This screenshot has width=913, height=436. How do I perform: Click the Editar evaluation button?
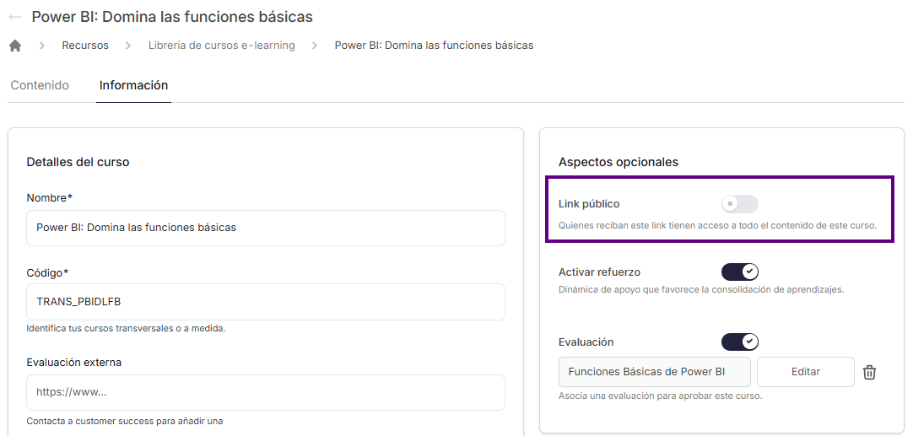(805, 372)
